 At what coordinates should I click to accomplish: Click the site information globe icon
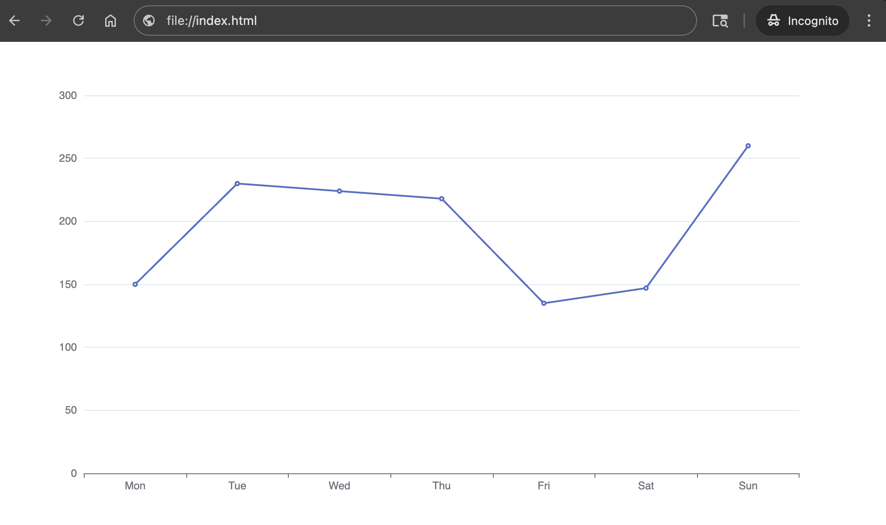(148, 21)
